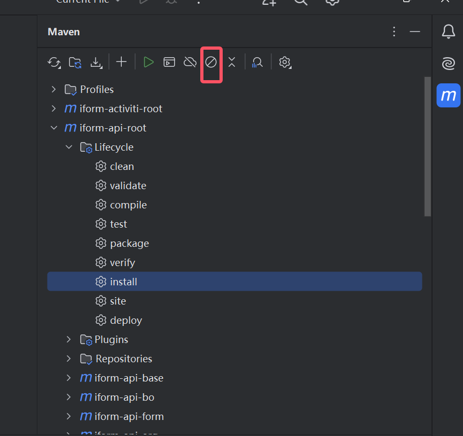The width and height of the screenshot is (463, 436).
Task: Click the Add Maven Project plus icon
Action: [122, 63]
